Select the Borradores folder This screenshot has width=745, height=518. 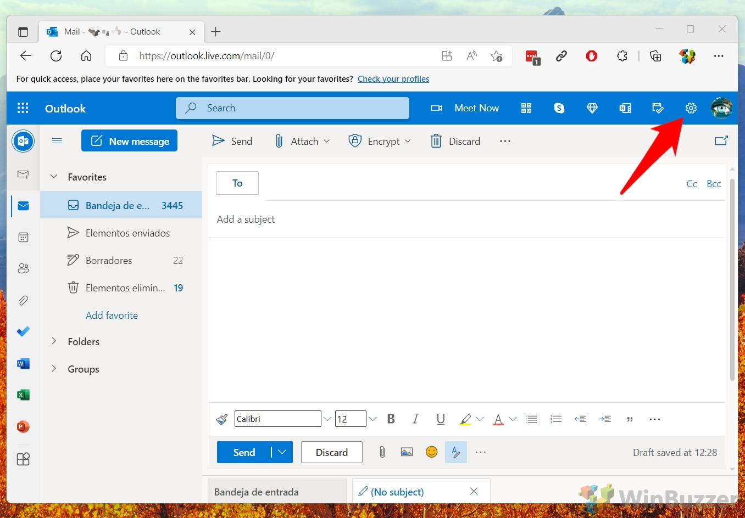click(x=121, y=260)
